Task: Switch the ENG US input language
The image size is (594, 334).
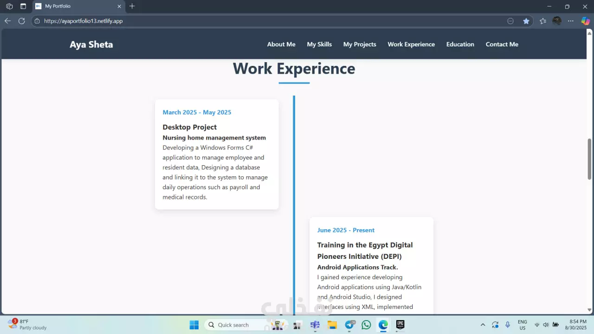Action: [x=523, y=325]
